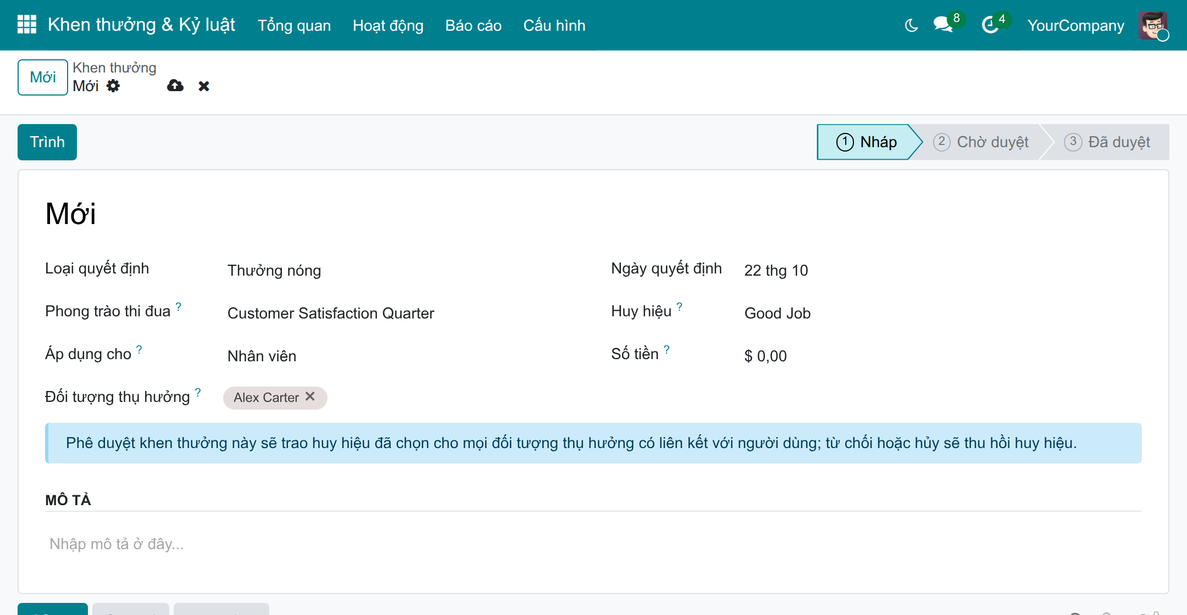Save record with cloud upload icon

pyautogui.click(x=175, y=86)
